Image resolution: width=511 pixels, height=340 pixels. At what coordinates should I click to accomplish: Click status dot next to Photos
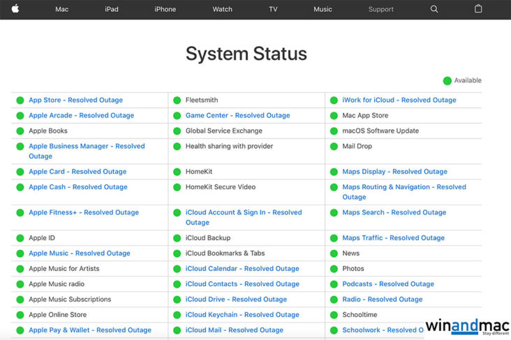pyautogui.click(x=334, y=269)
